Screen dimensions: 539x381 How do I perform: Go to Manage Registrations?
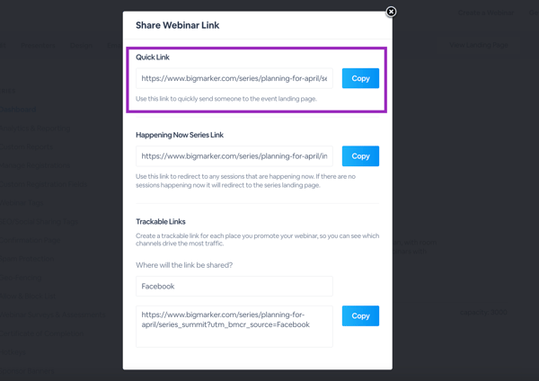click(x=35, y=165)
